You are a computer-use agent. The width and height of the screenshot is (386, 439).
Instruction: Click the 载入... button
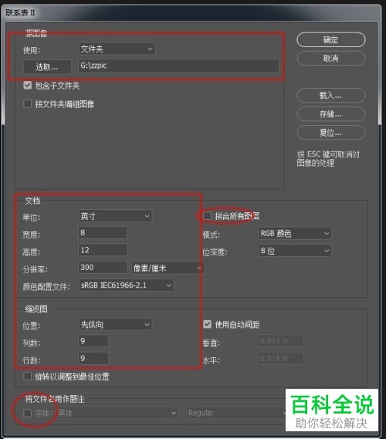[331, 96]
